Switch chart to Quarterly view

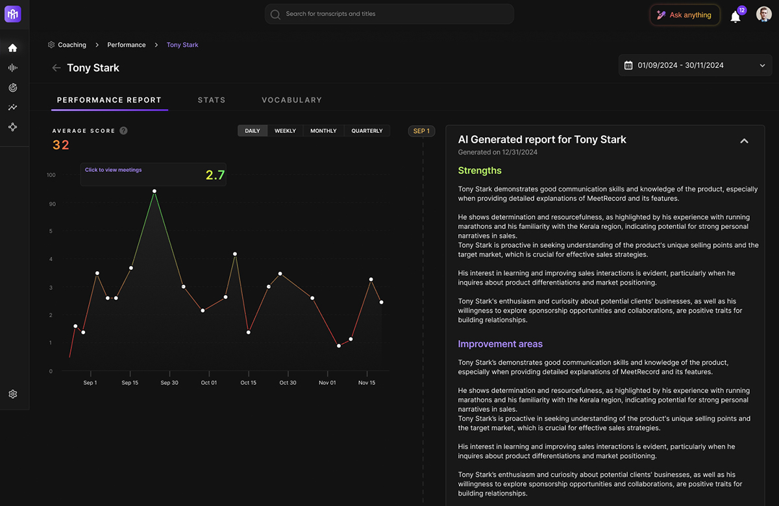(367, 131)
